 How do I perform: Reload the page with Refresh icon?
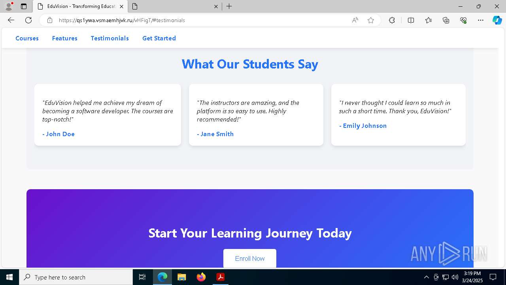coord(28,20)
